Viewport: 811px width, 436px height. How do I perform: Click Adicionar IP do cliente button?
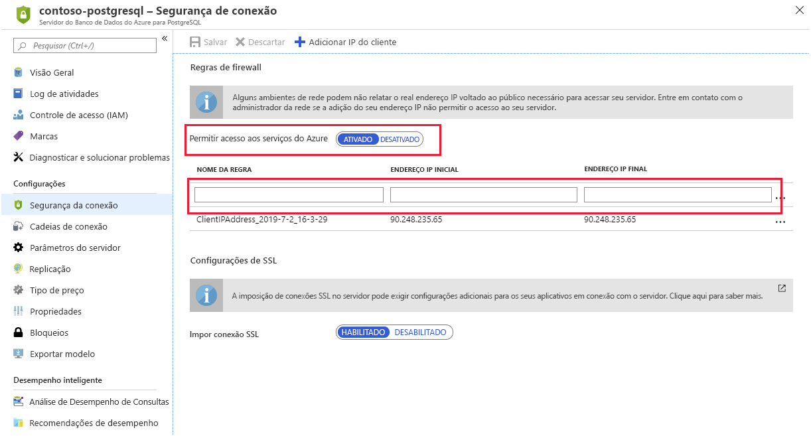click(345, 42)
